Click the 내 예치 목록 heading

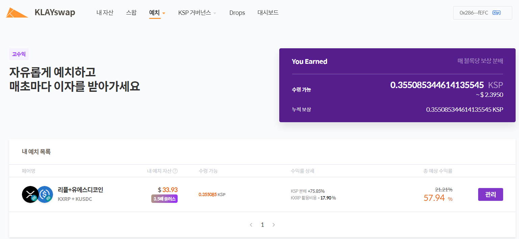tap(36, 152)
